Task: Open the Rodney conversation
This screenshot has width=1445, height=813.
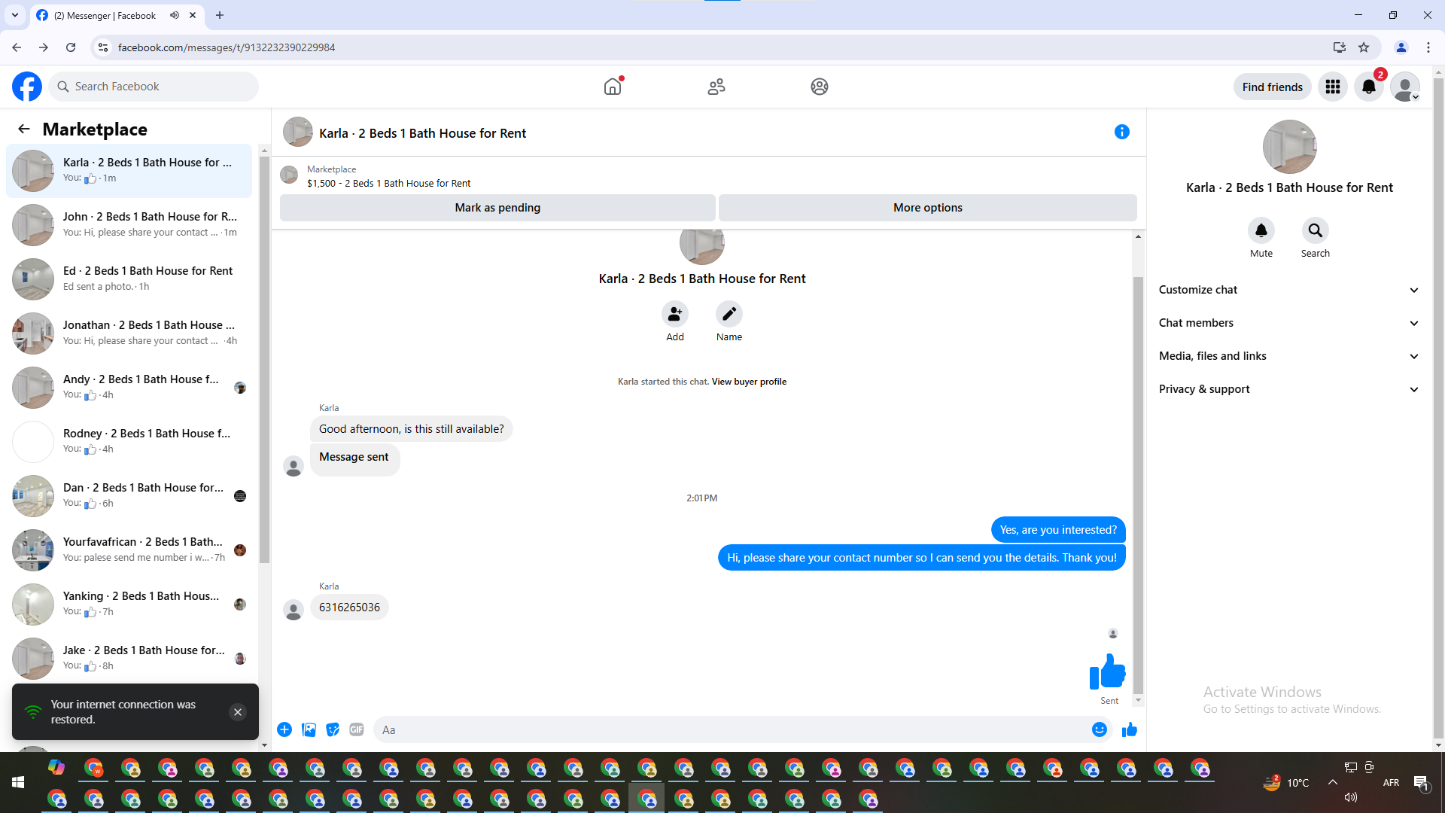Action: coord(129,441)
